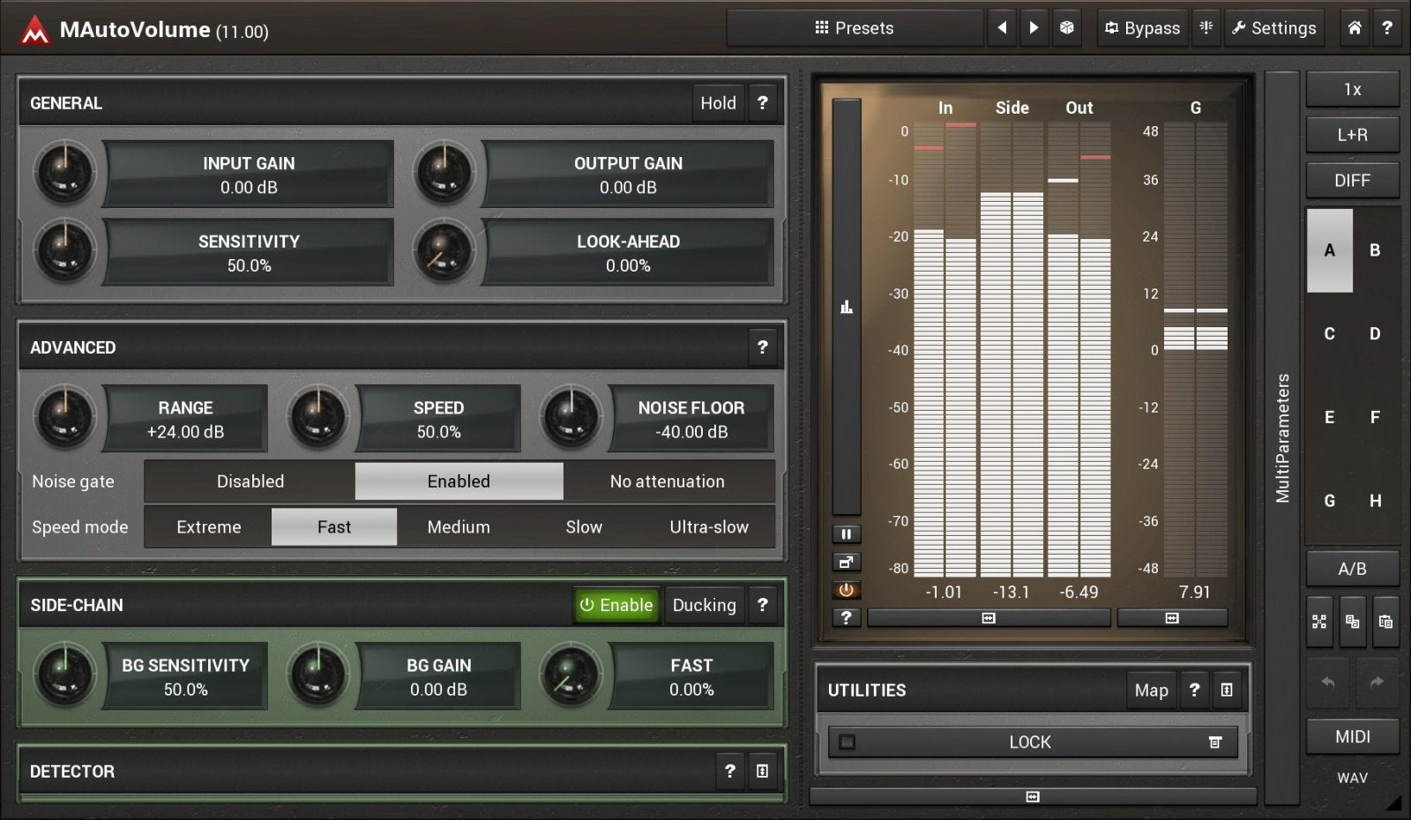Paste settings using the paste icon

point(1386,622)
